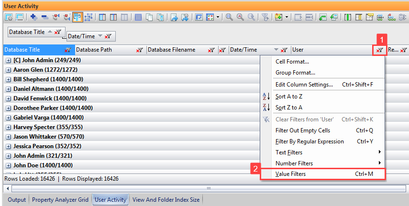Open grid settings gear icon in toolbar
This screenshot has width=409, height=206.
pyautogui.click(x=9, y=17)
